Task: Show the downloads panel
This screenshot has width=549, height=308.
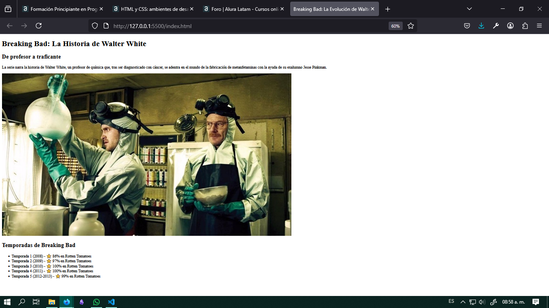Action: [x=481, y=26]
